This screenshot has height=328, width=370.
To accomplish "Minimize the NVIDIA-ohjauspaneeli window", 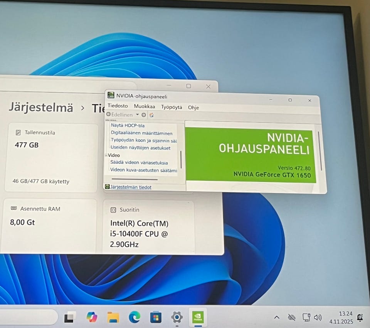I will (x=271, y=100).
